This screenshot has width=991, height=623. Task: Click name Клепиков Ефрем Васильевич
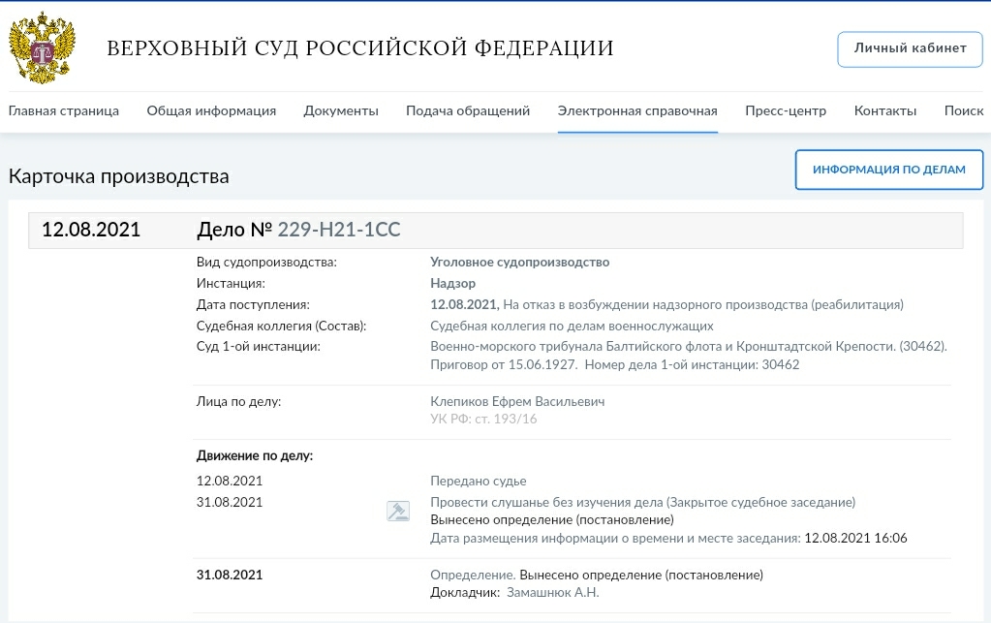coord(517,401)
